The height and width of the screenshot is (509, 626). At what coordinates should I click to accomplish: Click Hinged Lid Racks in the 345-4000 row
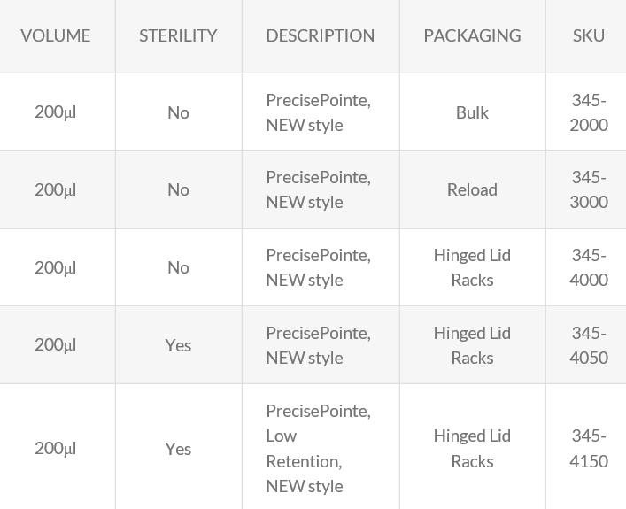[472, 267]
